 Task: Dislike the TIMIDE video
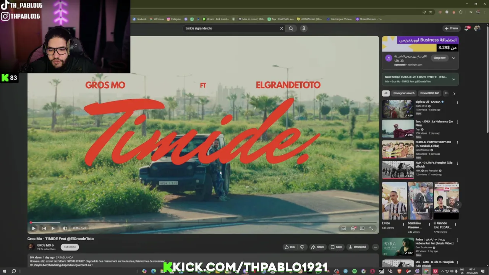(302, 247)
